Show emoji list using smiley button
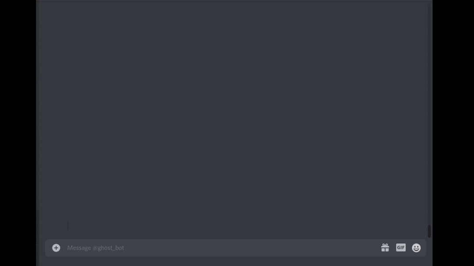This screenshot has height=266, width=474. [x=416, y=248]
